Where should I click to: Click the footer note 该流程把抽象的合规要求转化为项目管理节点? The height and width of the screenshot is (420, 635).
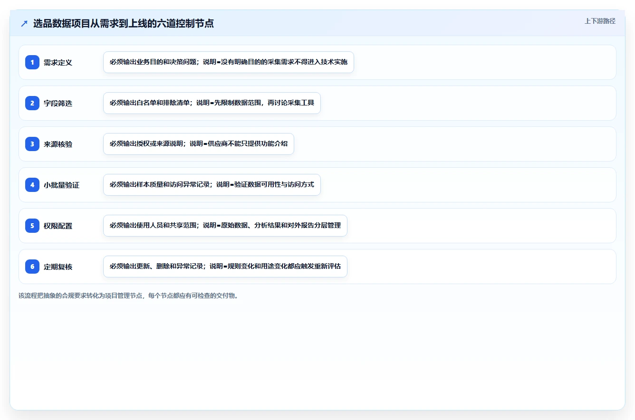pyautogui.click(x=128, y=296)
